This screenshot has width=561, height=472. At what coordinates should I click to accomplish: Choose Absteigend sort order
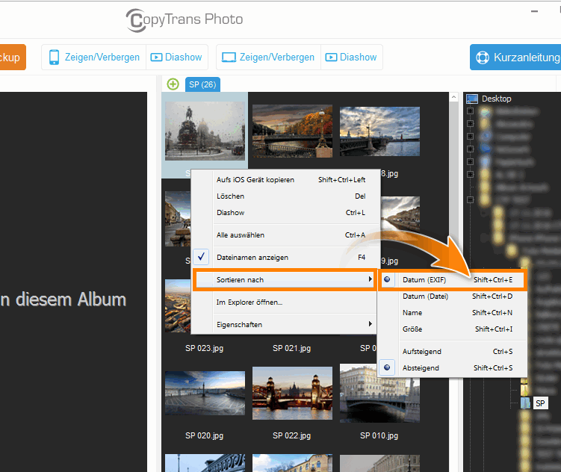452,368
